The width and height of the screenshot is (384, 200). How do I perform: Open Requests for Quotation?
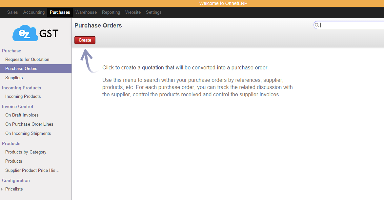tap(27, 59)
